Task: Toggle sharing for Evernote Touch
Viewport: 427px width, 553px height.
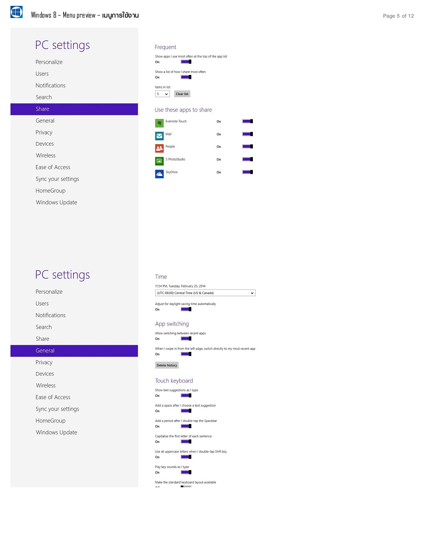Action: coord(247,121)
